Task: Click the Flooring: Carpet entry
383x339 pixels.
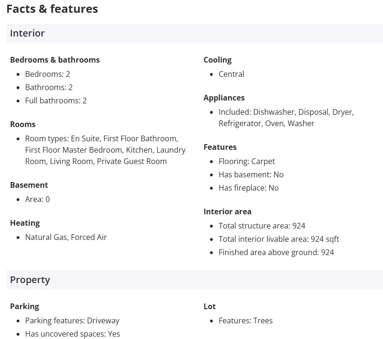Action: click(x=246, y=161)
